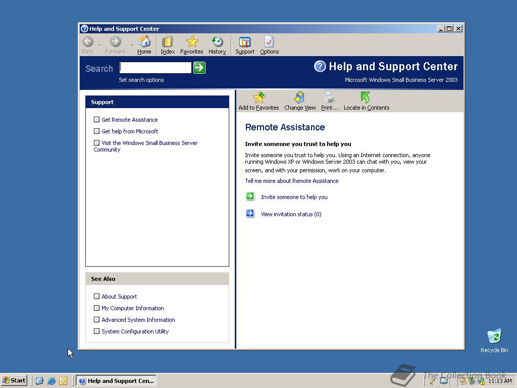
Task: Click the Back navigation button
Action: [x=88, y=45]
